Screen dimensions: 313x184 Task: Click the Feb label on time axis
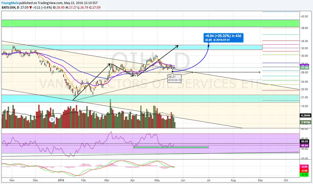83,180
